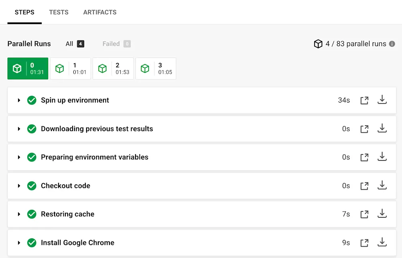Expand the Checkout code step
402x258 pixels.
[x=18, y=185]
